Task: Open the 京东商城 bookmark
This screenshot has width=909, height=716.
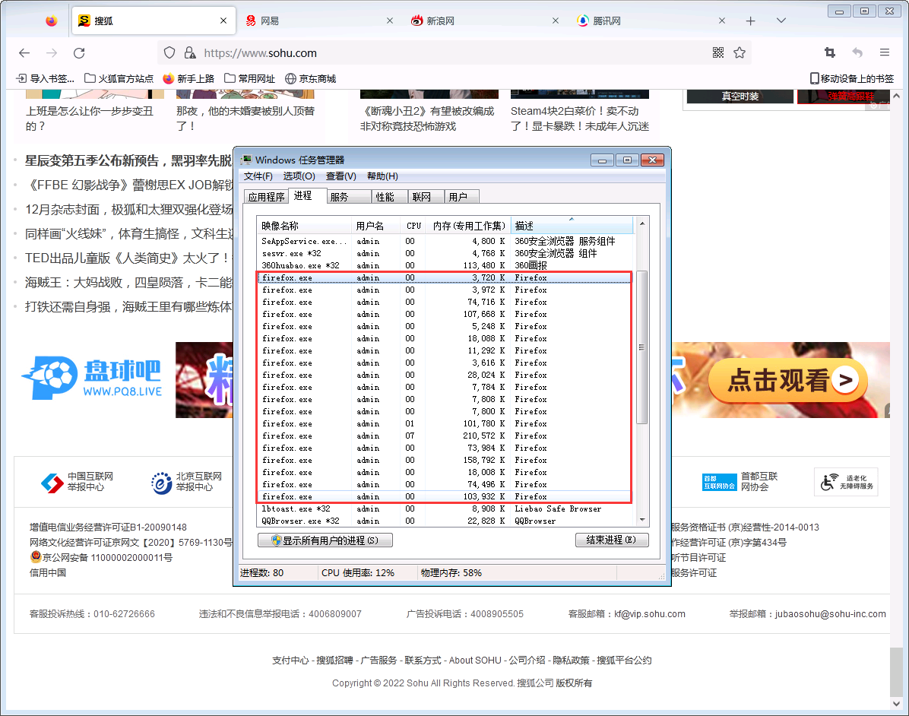Action: pyautogui.click(x=310, y=78)
